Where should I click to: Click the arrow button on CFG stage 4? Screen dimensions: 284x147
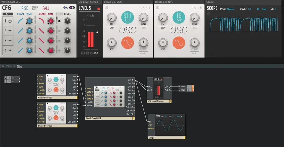10,50
